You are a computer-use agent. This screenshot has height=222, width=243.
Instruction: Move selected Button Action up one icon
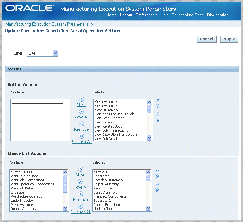pos(158,106)
